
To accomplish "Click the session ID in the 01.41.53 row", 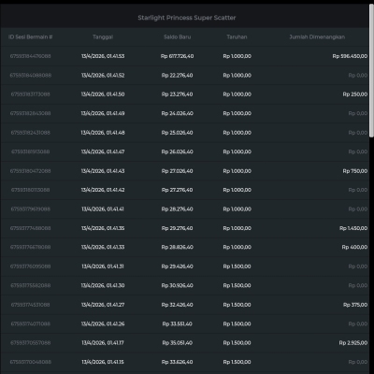I will [x=30, y=56].
